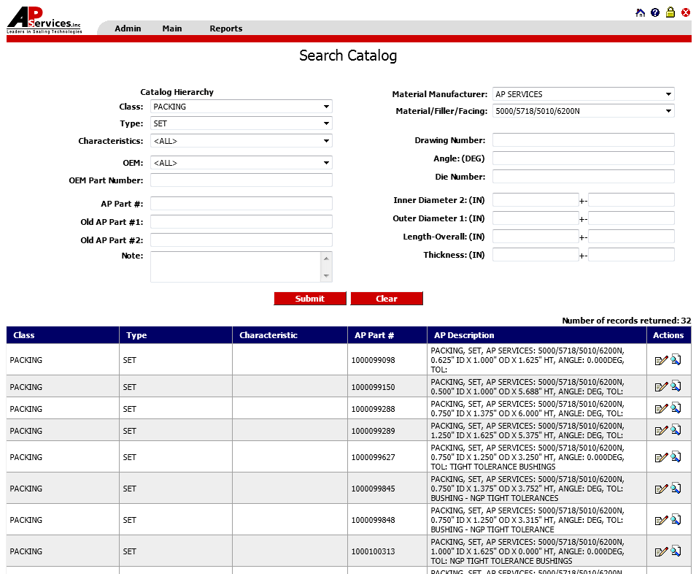View details of part 1000099150
696x574 pixels.
pos(676,386)
